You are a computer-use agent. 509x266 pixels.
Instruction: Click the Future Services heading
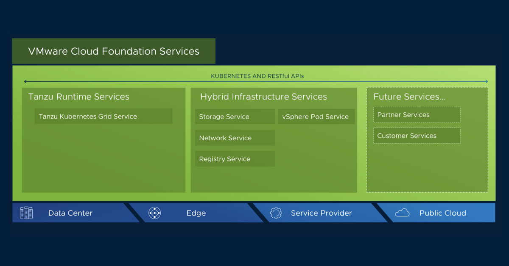click(x=409, y=97)
